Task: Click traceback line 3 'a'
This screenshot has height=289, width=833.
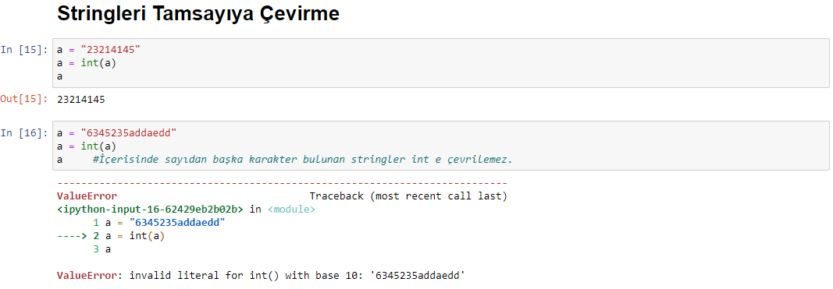Action: click(x=102, y=249)
